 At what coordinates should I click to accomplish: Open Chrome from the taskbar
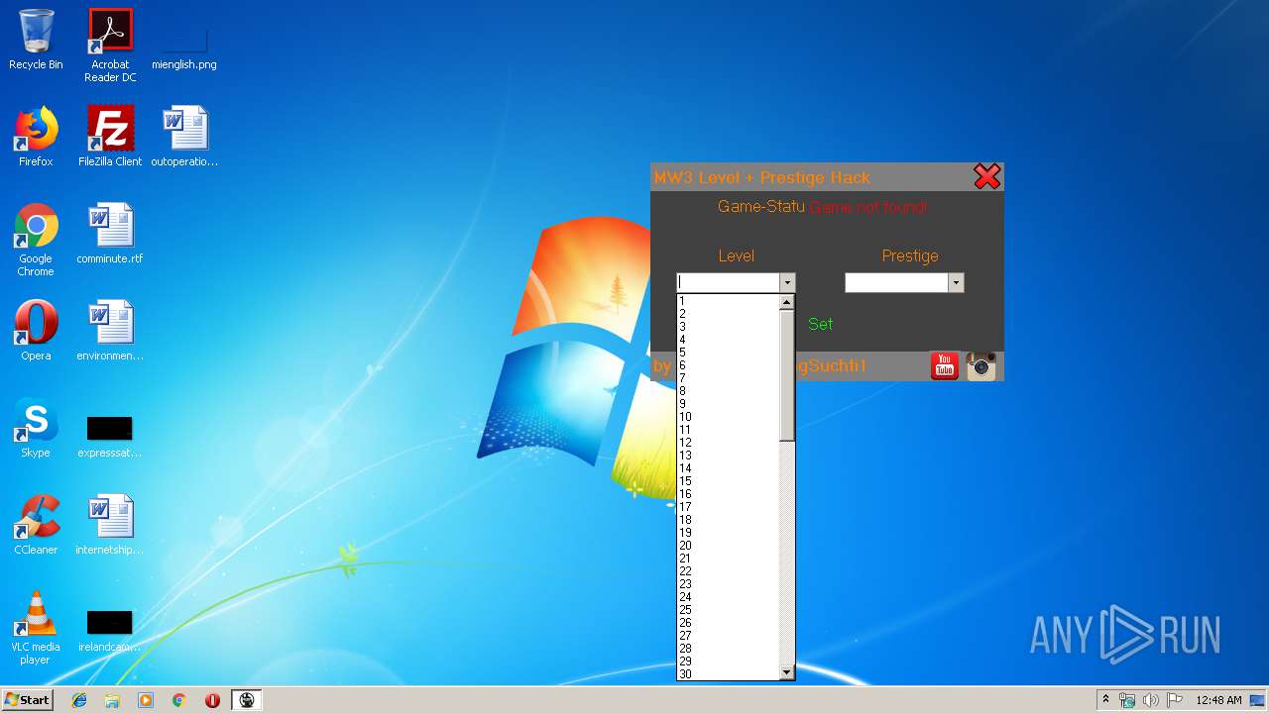pyautogui.click(x=178, y=700)
